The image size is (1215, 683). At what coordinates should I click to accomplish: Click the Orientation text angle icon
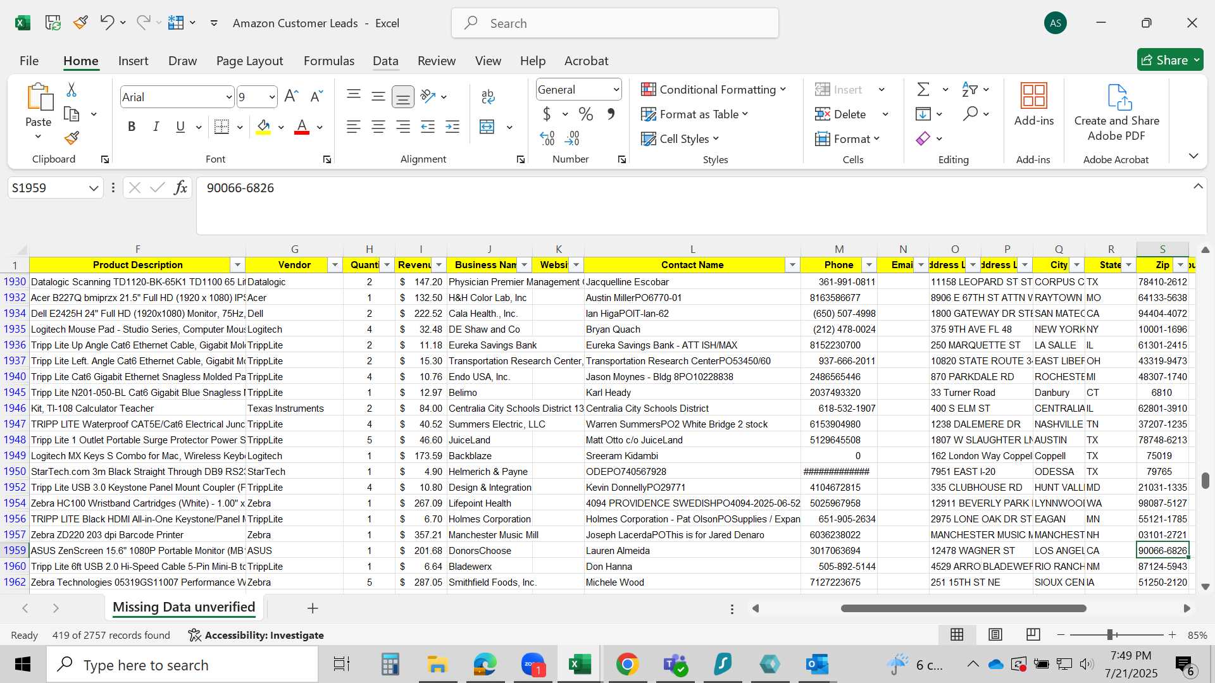[428, 96]
